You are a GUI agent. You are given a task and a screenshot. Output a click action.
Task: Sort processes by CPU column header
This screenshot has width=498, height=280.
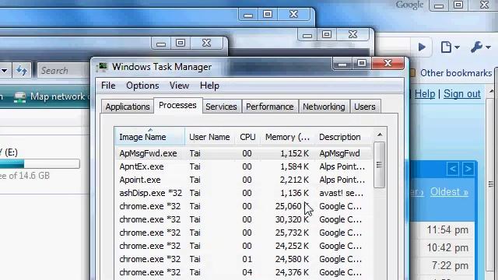(x=247, y=137)
